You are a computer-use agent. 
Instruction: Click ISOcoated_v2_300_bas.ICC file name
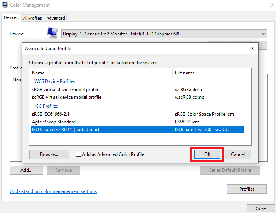click(x=202, y=130)
